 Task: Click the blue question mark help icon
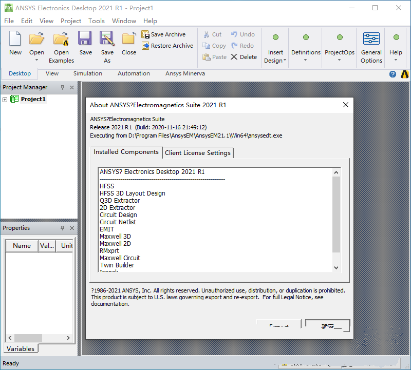point(393,74)
